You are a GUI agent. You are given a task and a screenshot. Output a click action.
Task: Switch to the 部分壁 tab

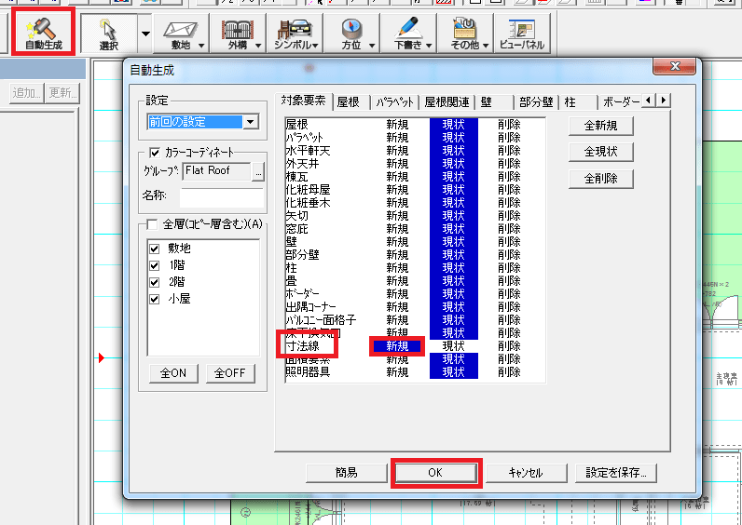(x=536, y=102)
